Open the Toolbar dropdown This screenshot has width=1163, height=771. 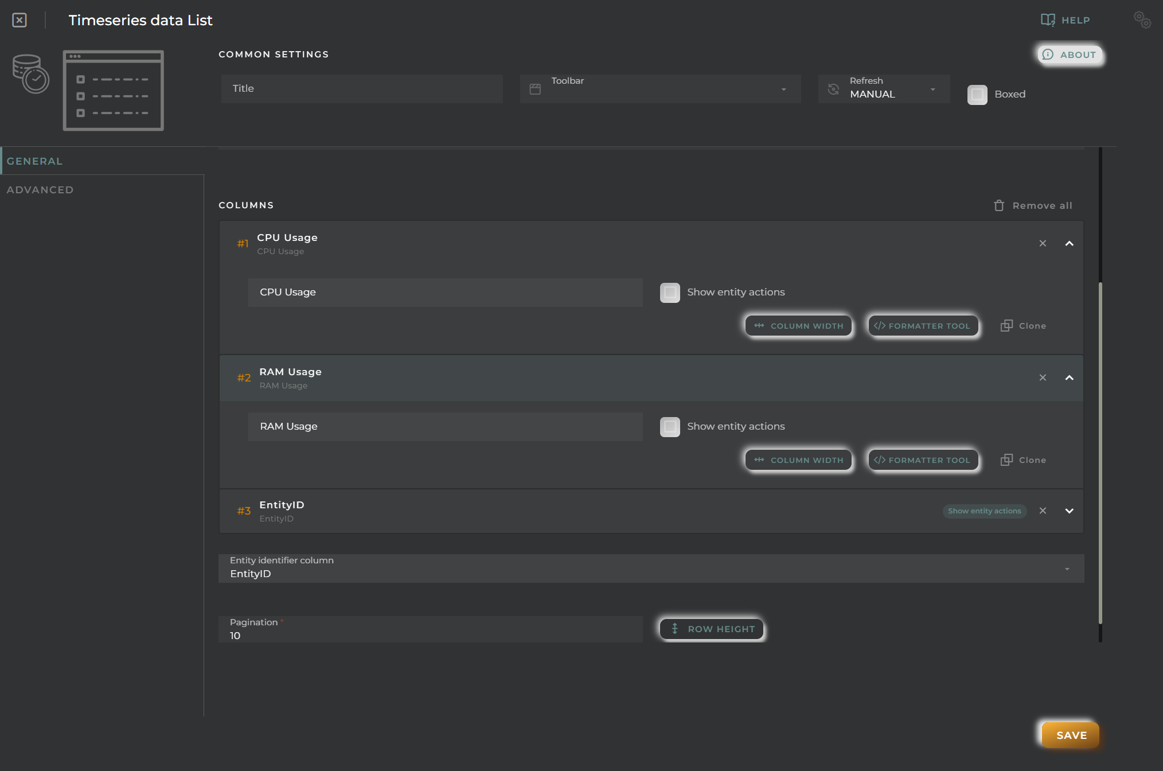click(x=660, y=88)
